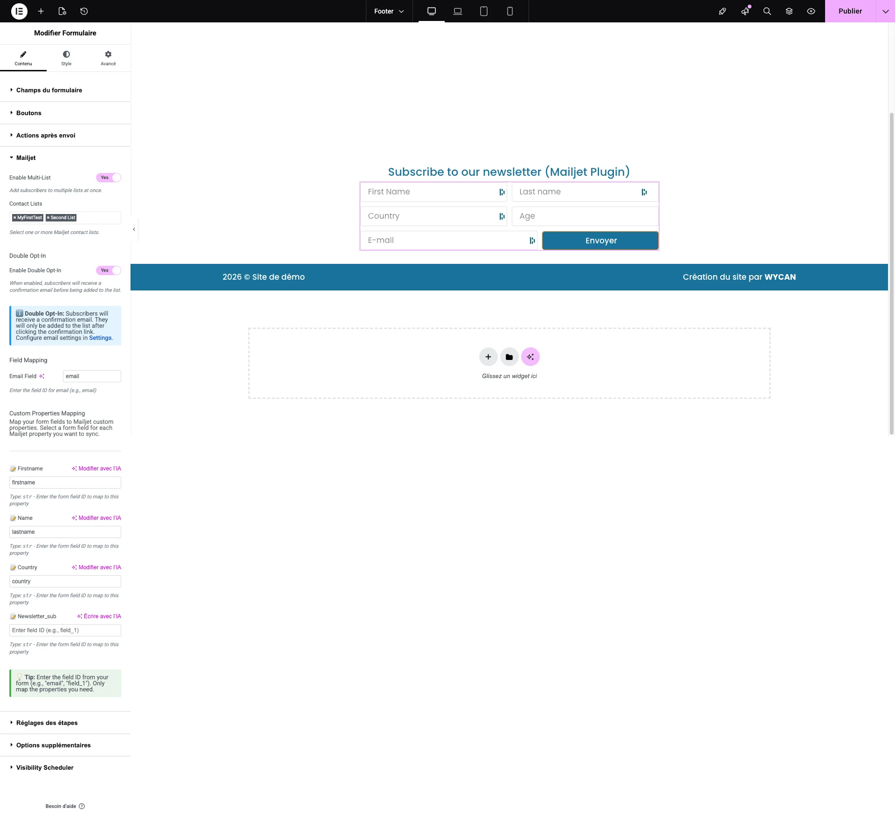
Task: Collapse the editor side panel
Action: 134,229
